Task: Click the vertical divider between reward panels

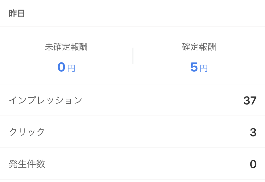Action: (x=133, y=56)
